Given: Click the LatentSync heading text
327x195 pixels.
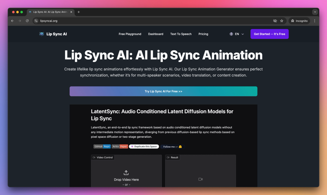Looking at the screenshot, I should point(162,115).
